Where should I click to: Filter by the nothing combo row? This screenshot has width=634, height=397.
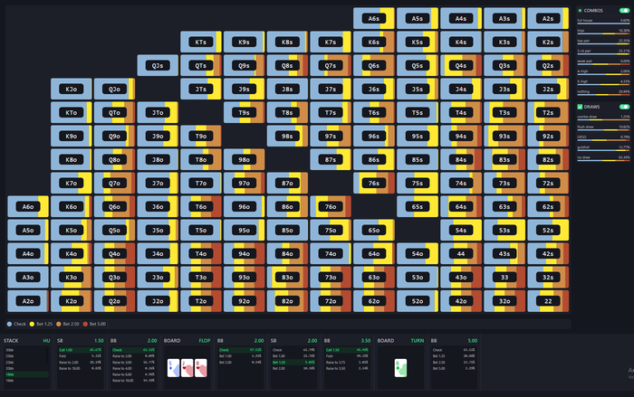pos(603,92)
